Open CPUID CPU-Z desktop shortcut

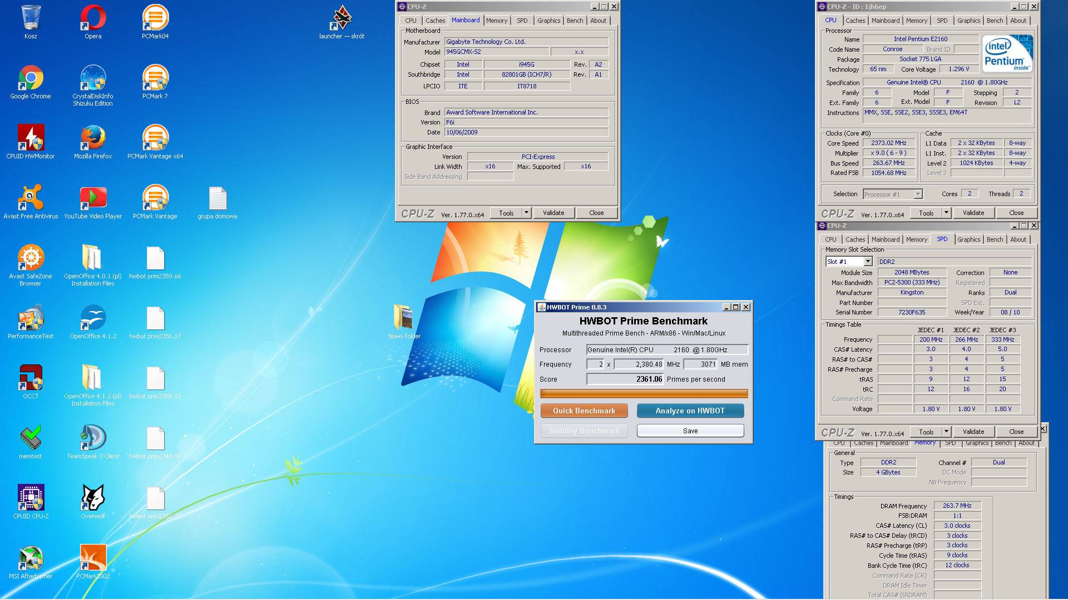pos(31,502)
